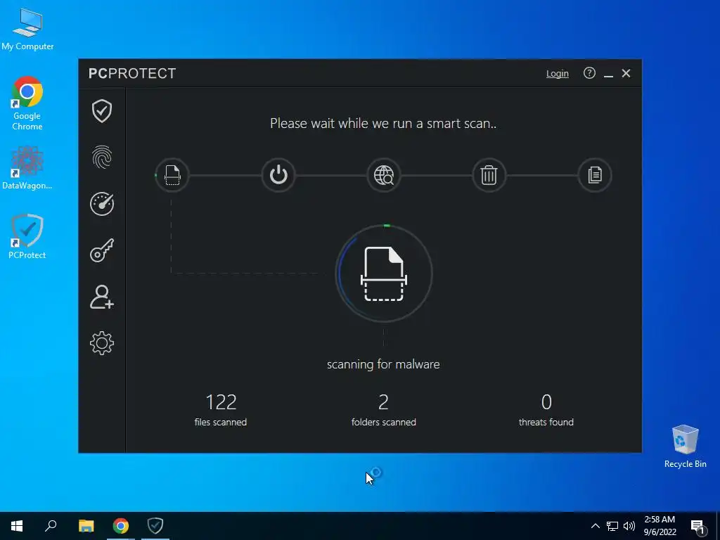
Task: Click the 0 threats found counter
Action: pyautogui.click(x=546, y=410)
